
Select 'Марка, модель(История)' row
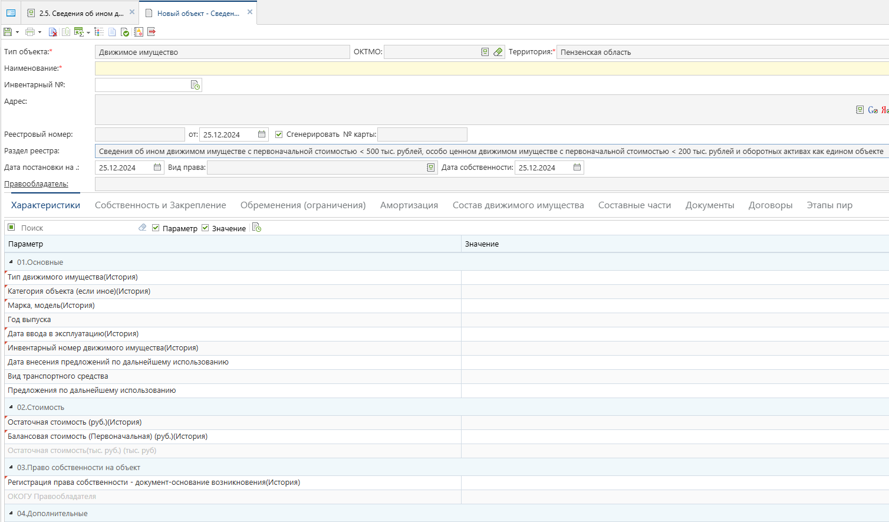point(447,306)
